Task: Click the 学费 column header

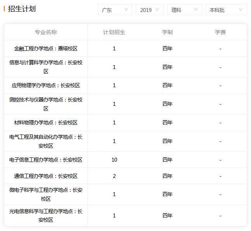Action: 220,32
